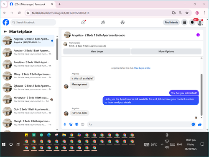
Task: Open Cortana circle on taskbar
Action: [x=11, y=144]
